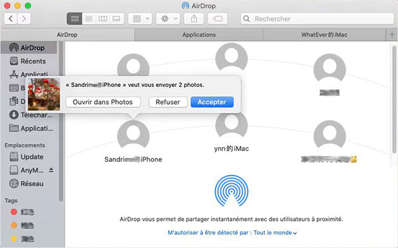Click the AirDrop icon in the title bar
The height and width of the screenshot is (248, 398).
click(x=186, y=5)
